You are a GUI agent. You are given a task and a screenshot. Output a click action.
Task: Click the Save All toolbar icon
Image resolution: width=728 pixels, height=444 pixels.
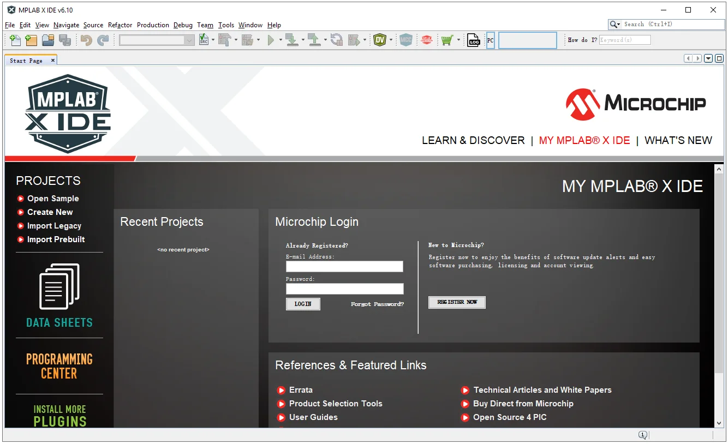65,40
